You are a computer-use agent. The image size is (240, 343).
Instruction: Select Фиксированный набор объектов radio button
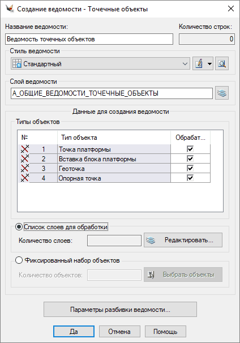[19, 260]
